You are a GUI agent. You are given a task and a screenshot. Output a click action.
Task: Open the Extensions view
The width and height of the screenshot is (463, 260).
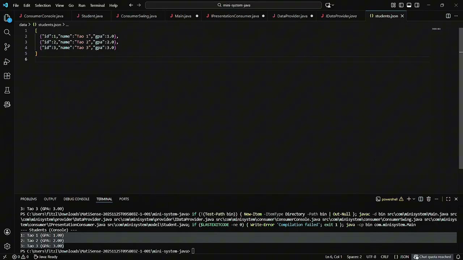pos(7,76)
